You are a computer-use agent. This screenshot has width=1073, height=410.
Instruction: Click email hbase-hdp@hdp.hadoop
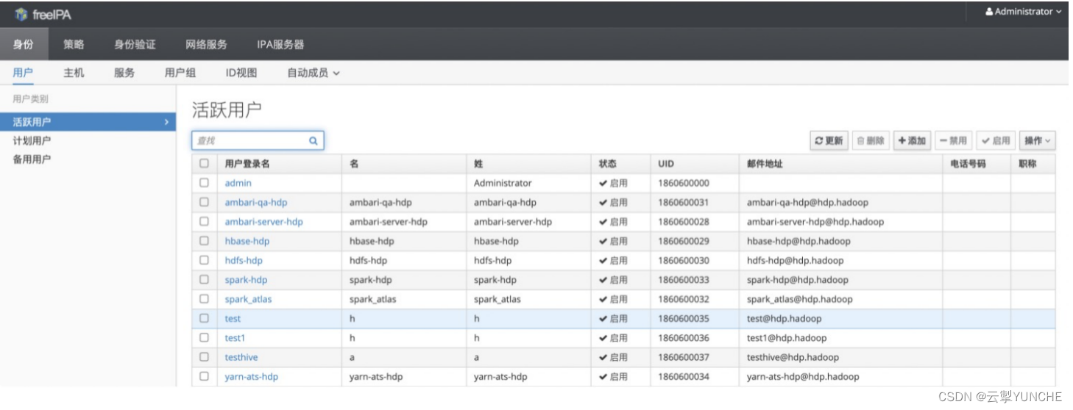(x=798, y=241)
